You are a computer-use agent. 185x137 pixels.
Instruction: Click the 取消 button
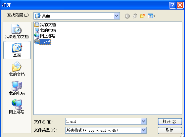click(170, 130)
